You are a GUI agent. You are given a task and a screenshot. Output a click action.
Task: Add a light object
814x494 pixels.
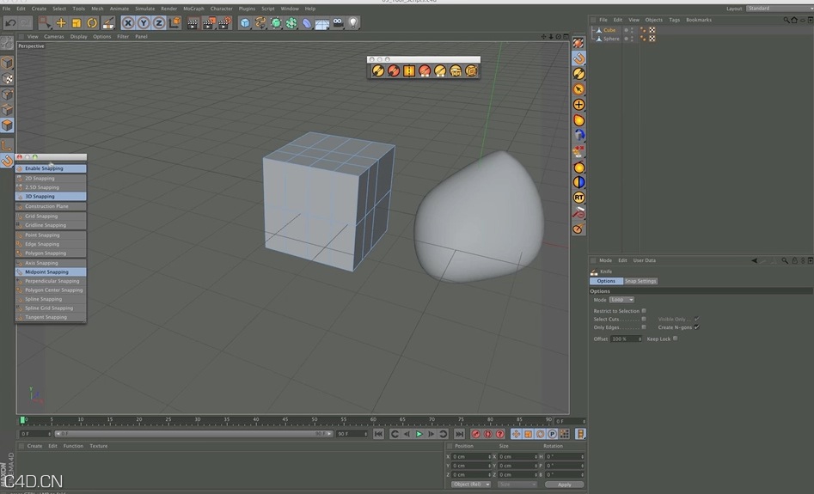[x=353, y=23]
